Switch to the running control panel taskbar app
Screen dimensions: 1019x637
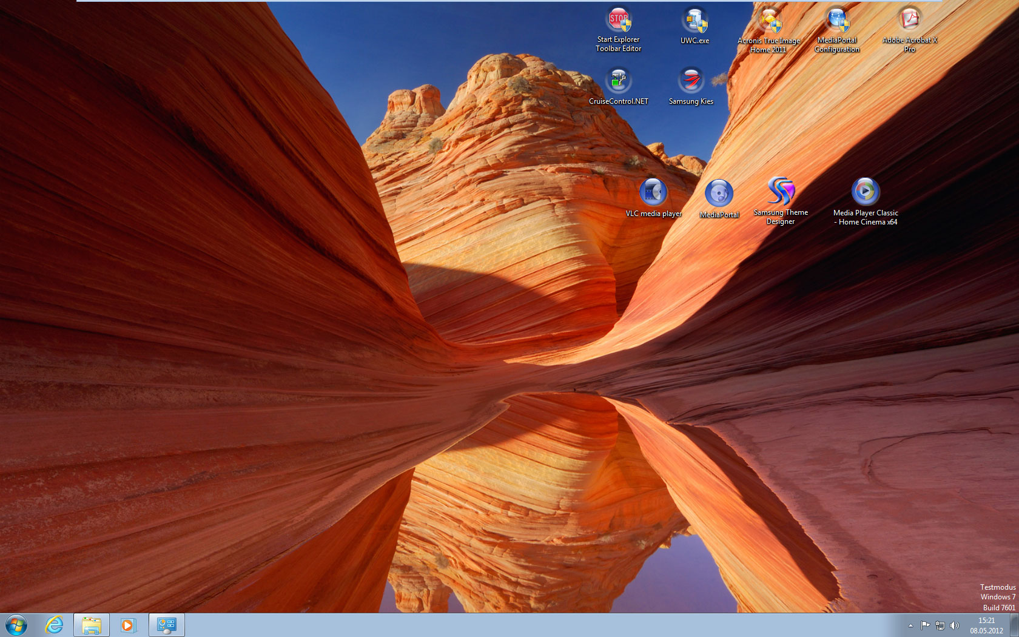[166, 625]
